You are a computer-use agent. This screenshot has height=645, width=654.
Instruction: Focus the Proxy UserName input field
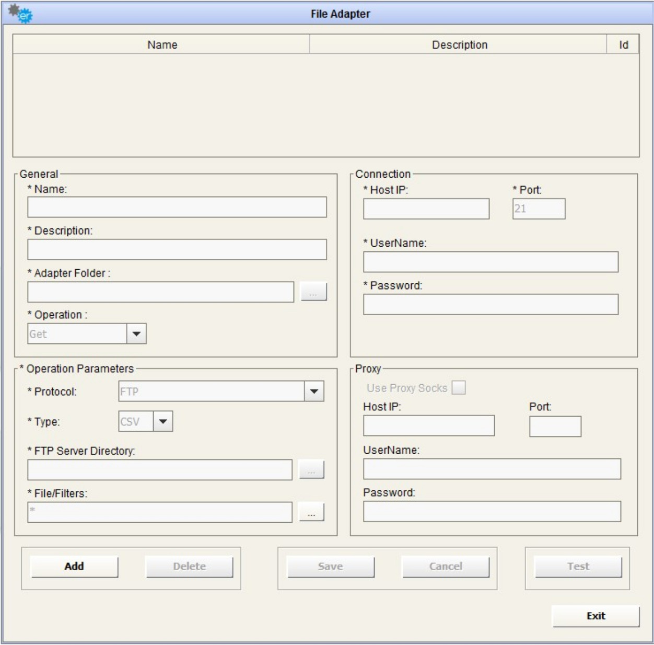(x=492, y=469)
